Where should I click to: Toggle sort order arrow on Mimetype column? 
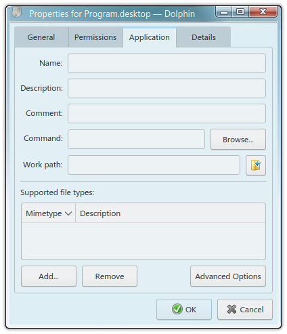pos(68,213)
